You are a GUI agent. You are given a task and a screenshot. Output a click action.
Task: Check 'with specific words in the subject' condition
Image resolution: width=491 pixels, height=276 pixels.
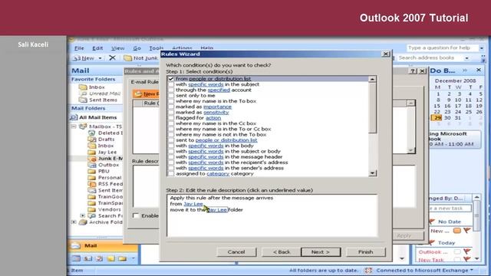(x=171, y=84)
